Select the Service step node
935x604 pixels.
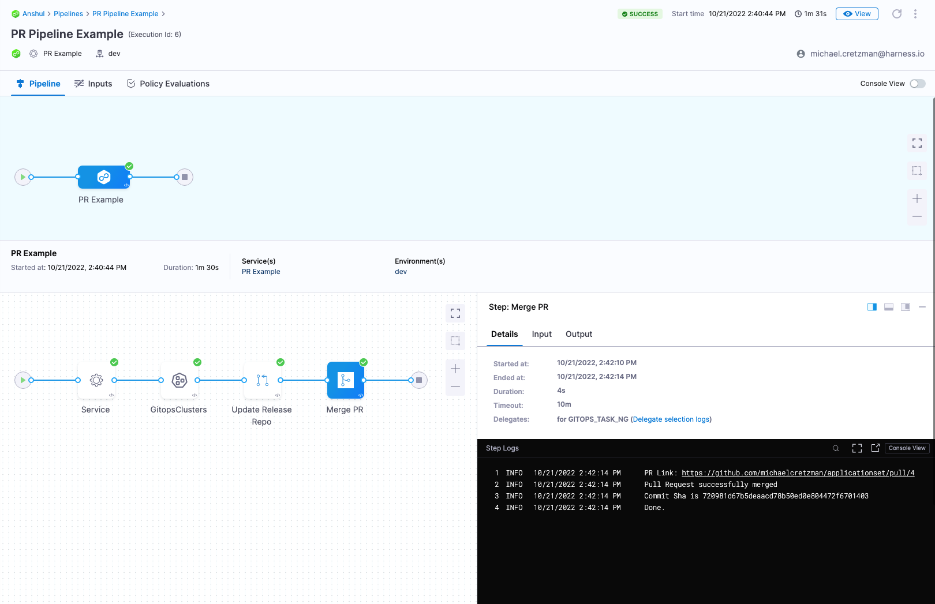(96, 380)
